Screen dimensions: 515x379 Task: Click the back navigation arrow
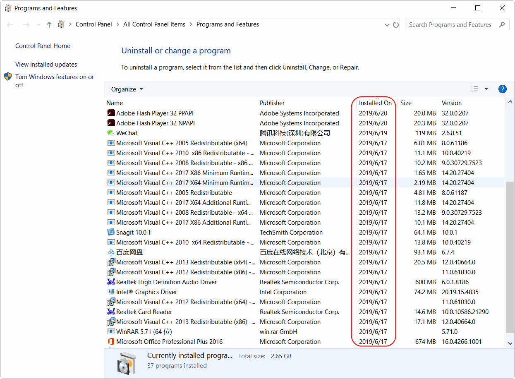(x=11, y=25)
